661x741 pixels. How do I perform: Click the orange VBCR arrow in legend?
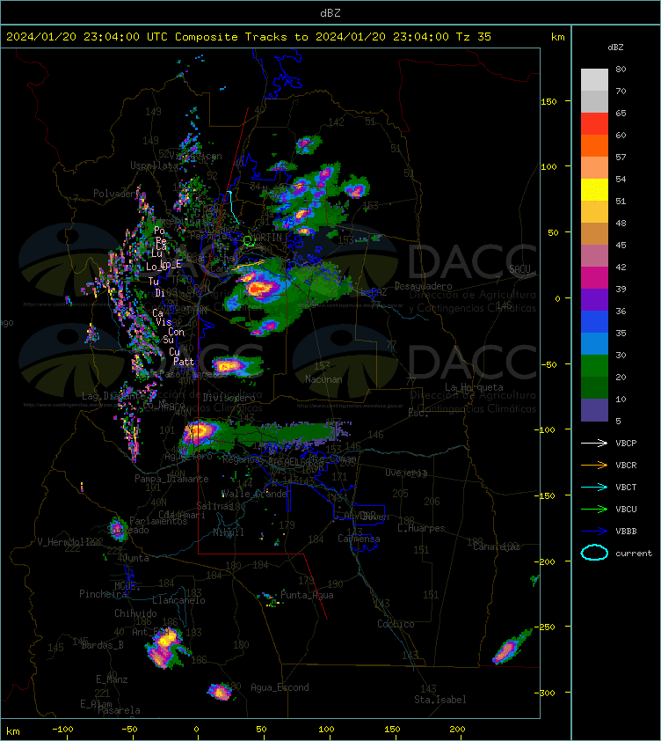tap(594, 465)
